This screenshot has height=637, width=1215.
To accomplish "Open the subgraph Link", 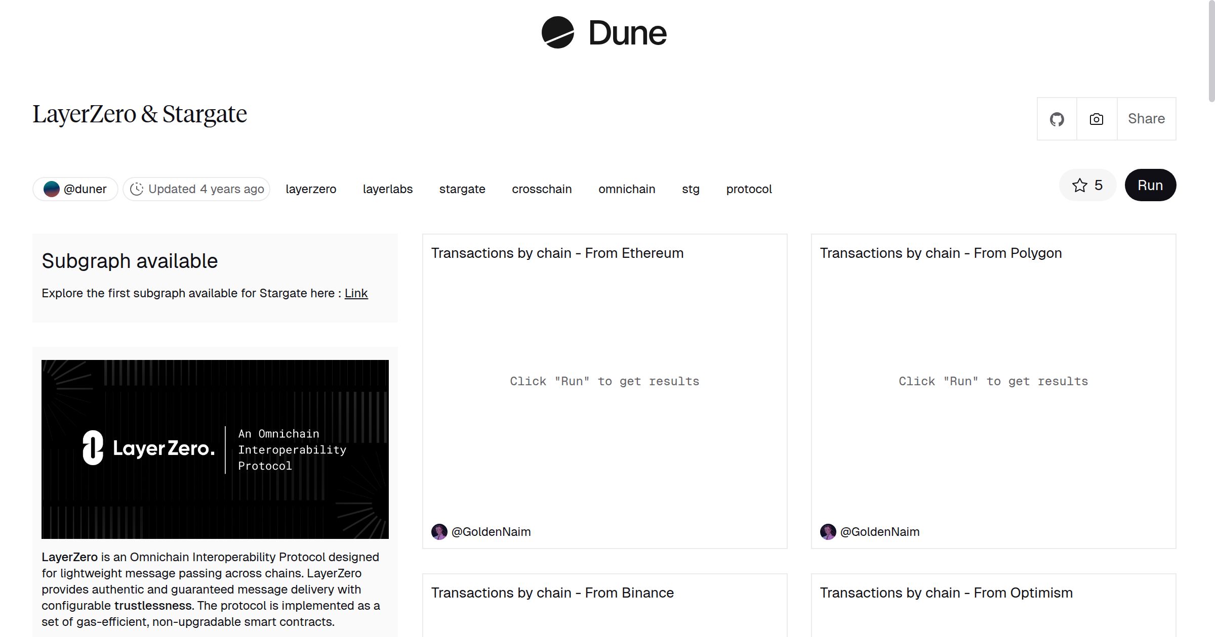I will 356,293.
